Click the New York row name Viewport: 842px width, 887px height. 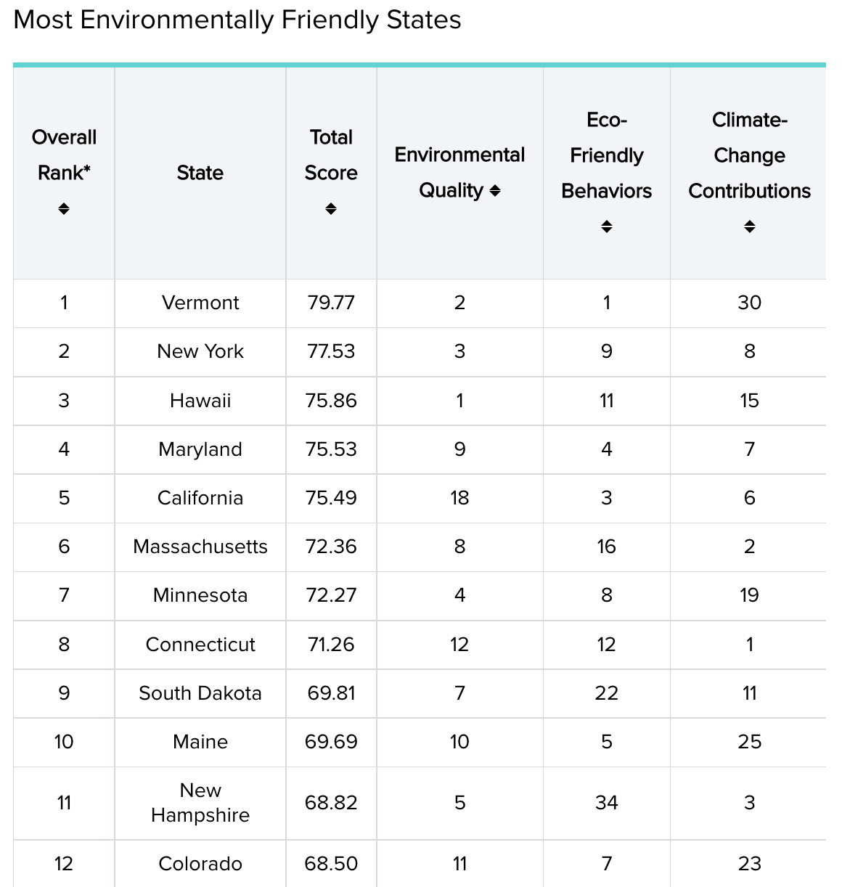click(x=200, y=351)
